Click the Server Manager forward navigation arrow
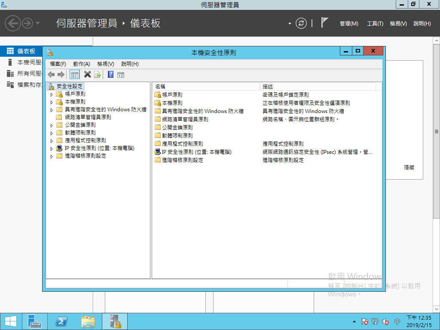Viewport: 440px width, 330px height. point(27,23)
